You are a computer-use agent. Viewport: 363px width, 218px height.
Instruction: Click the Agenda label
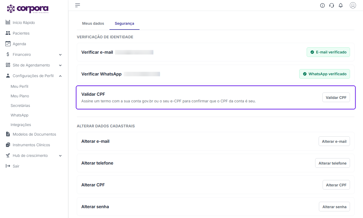click(19, 44)
